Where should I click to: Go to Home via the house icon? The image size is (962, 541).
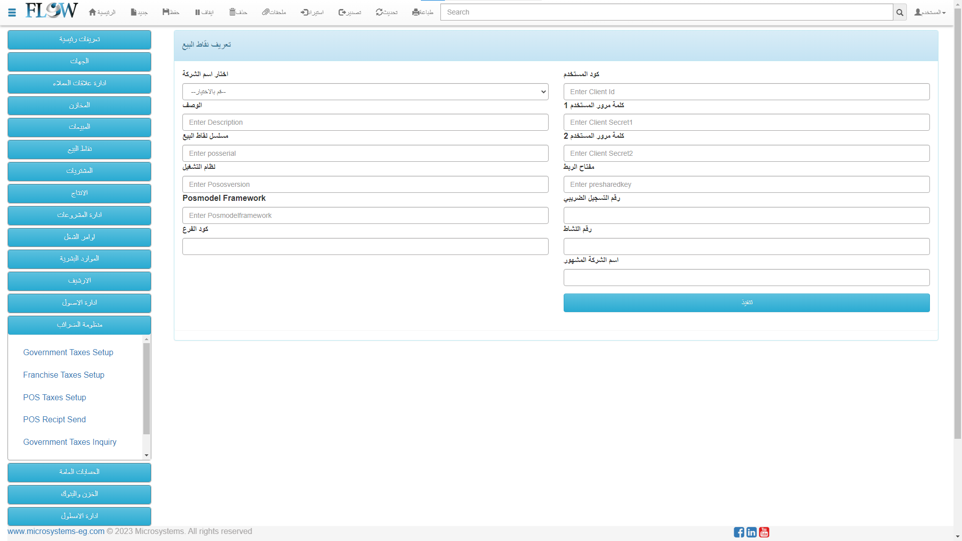tap(93, 12)
